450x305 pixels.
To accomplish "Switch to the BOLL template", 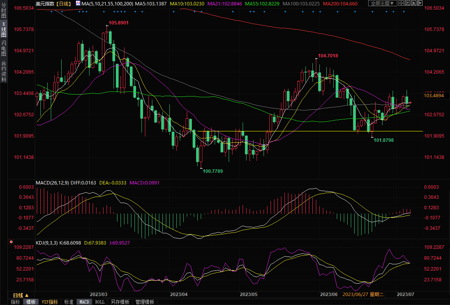I will click(x=100, y=302).
